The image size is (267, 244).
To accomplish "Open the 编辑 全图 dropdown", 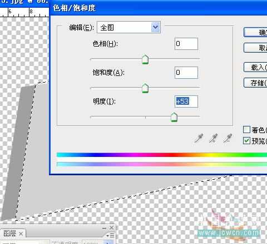I will (x=128, y=28).
